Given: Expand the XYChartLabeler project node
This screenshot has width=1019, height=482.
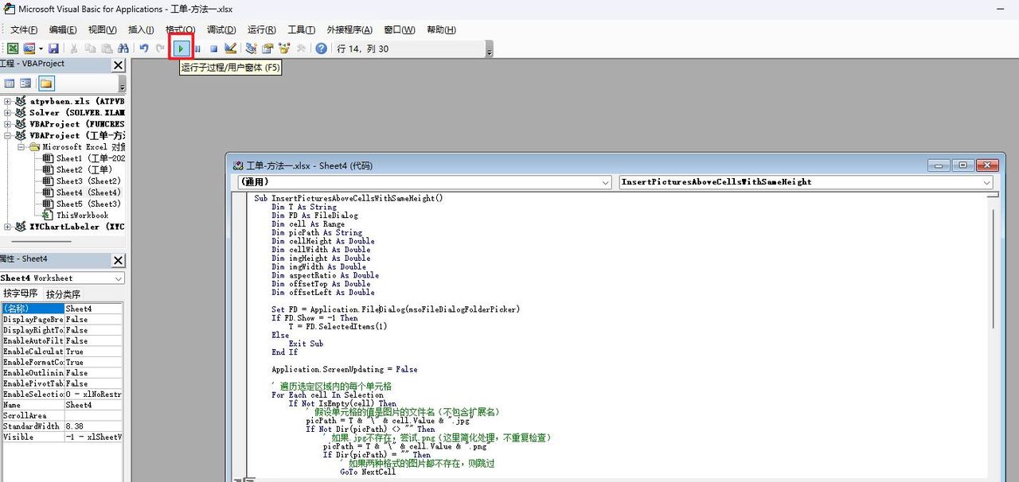Looking at the screenshot, I should click(x=8, y=227).
